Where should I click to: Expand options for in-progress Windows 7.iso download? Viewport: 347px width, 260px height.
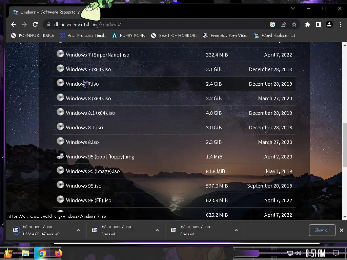[x=78, y=230]
